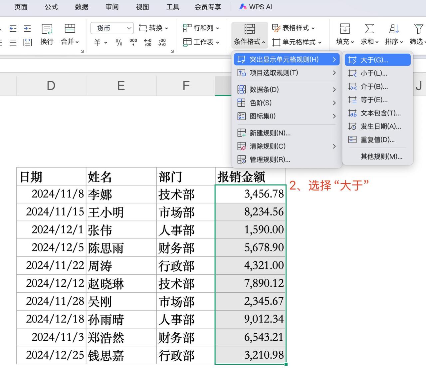Click the 日期 header cell
426x378 pixels.
tap(51, 177)
